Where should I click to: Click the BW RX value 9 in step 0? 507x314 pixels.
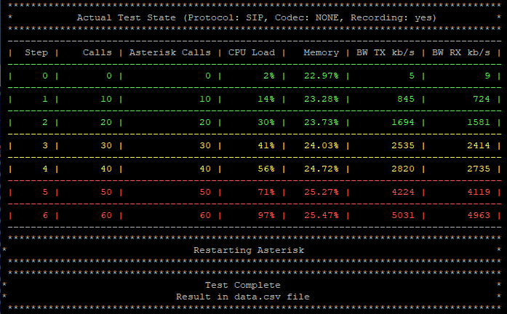(487, 76)
